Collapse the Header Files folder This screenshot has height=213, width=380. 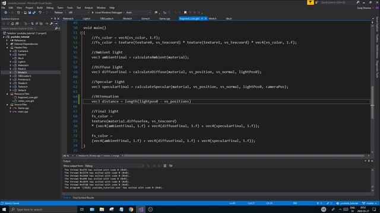7,47
